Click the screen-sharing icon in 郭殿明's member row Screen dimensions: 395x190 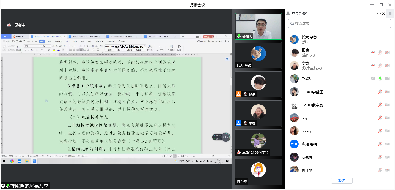(x=373, y=79)
